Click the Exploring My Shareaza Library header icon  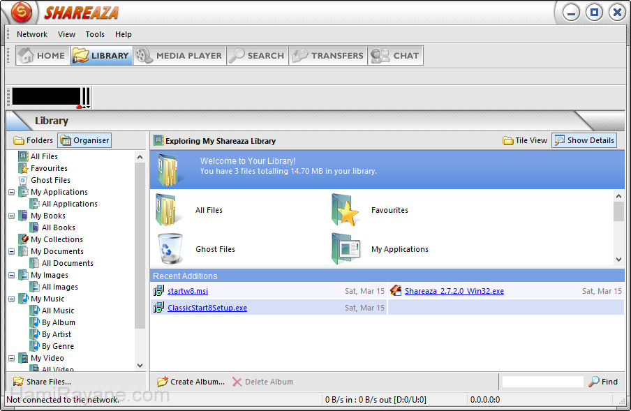click(158, 140)
